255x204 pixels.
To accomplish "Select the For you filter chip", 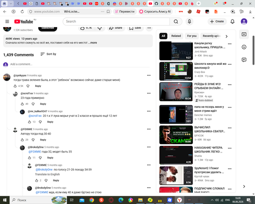I will pos(192,36).
